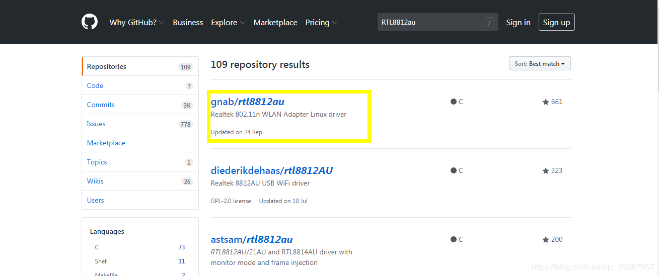Click the 'Updated on 24 Sep' text
659x276 pixels.
(237, 132)
